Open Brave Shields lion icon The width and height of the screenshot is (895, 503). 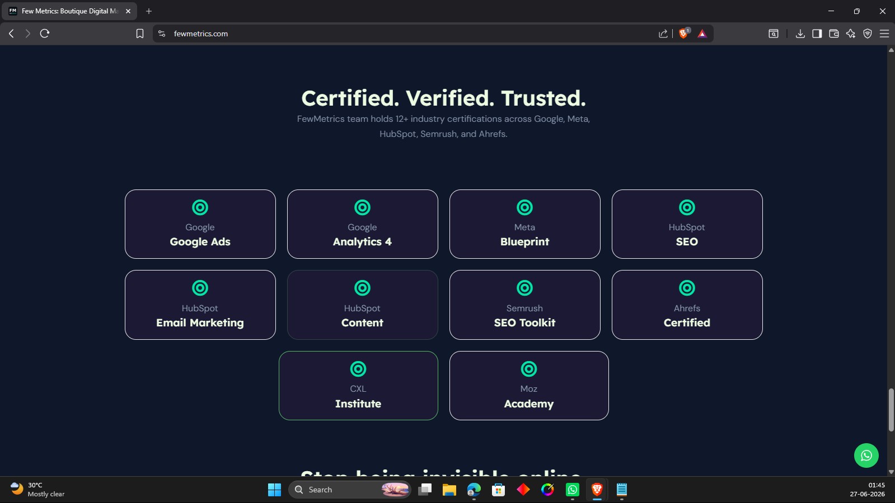click(683, 34)
